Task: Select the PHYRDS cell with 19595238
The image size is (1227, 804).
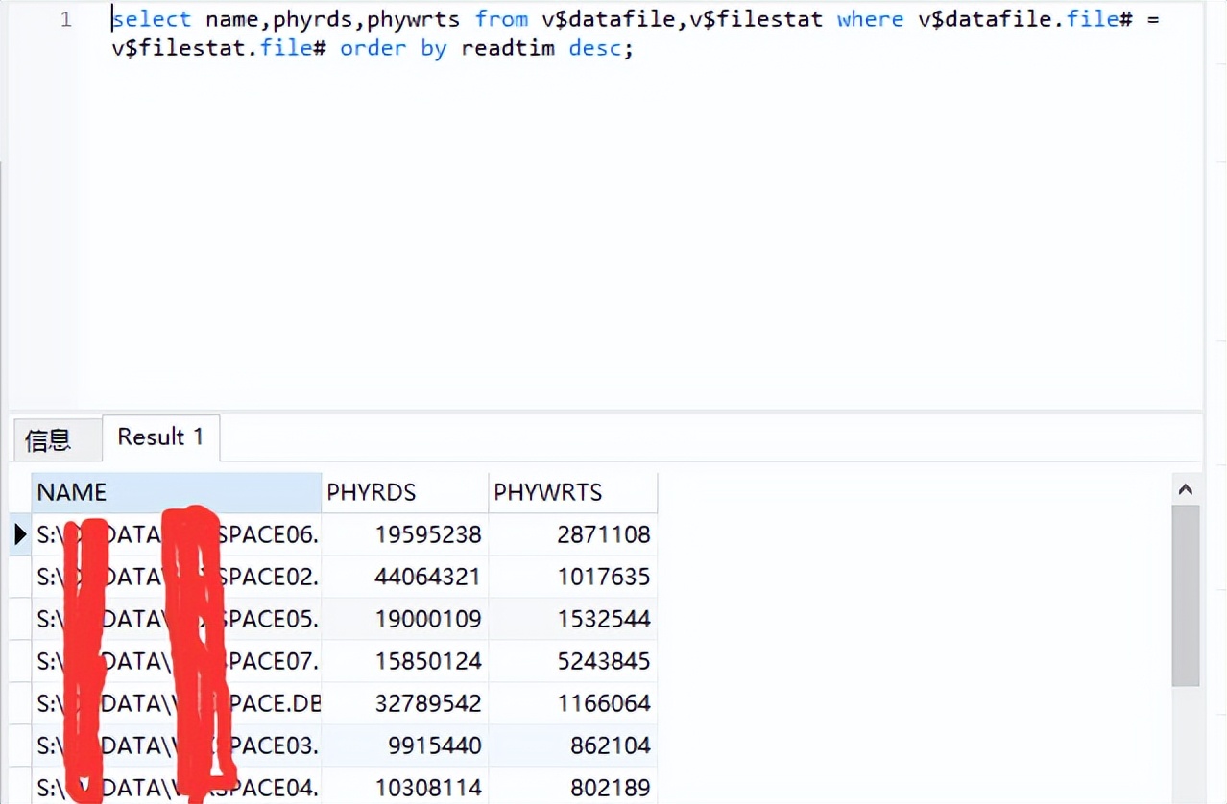Action: [404, 534]
